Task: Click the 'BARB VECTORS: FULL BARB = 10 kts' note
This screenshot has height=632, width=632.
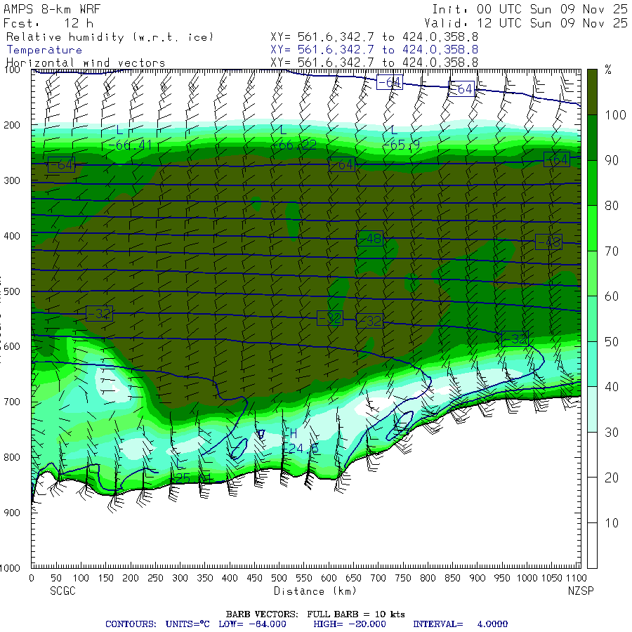Action: (x=315, y=614)
